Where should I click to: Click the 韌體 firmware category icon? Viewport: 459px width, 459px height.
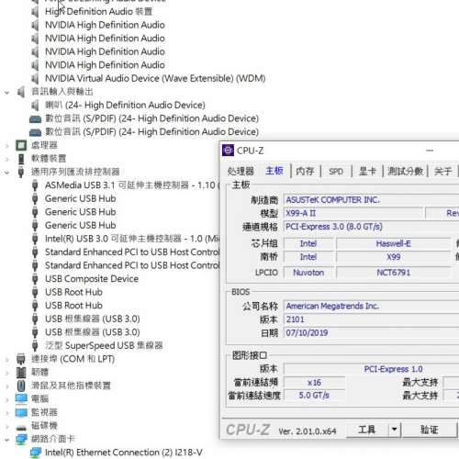tap(21, 373)
